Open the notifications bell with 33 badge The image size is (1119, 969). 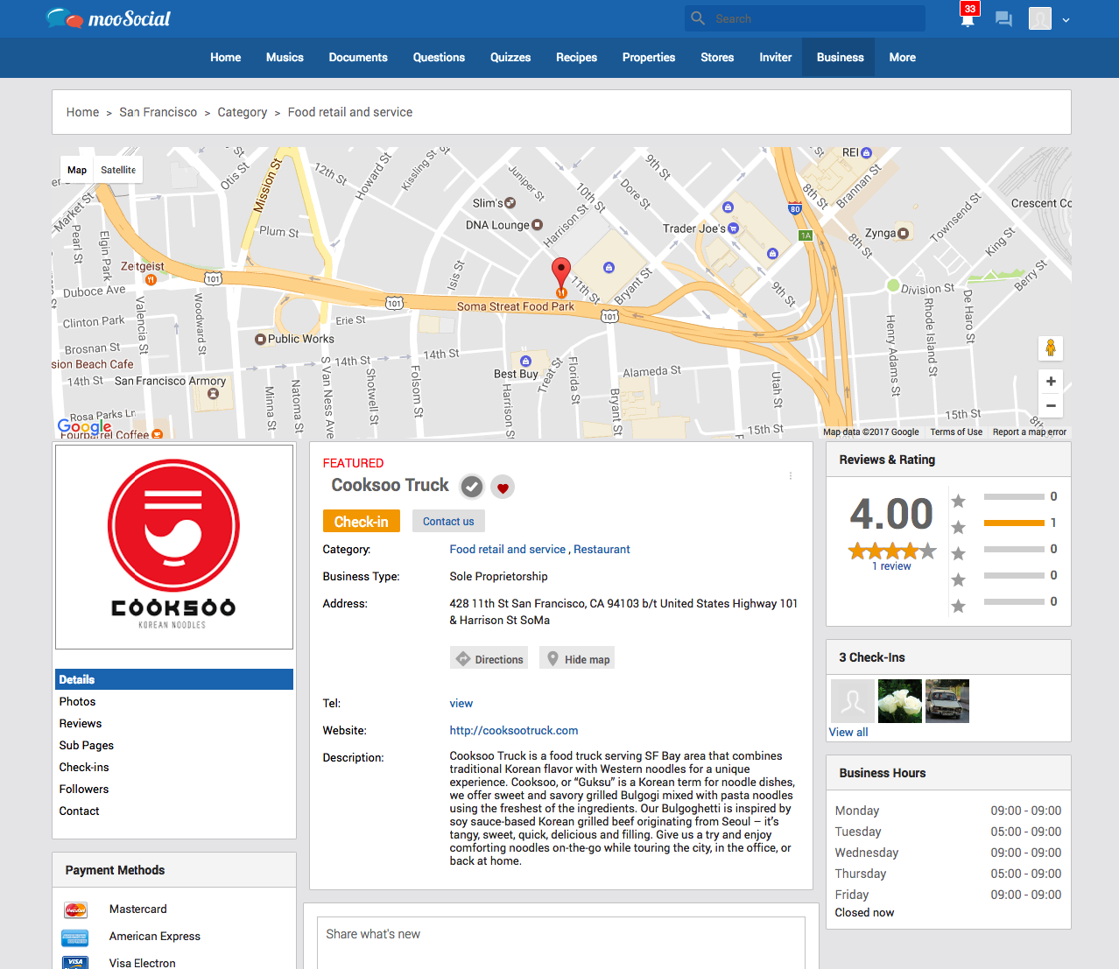pos(968,17)
